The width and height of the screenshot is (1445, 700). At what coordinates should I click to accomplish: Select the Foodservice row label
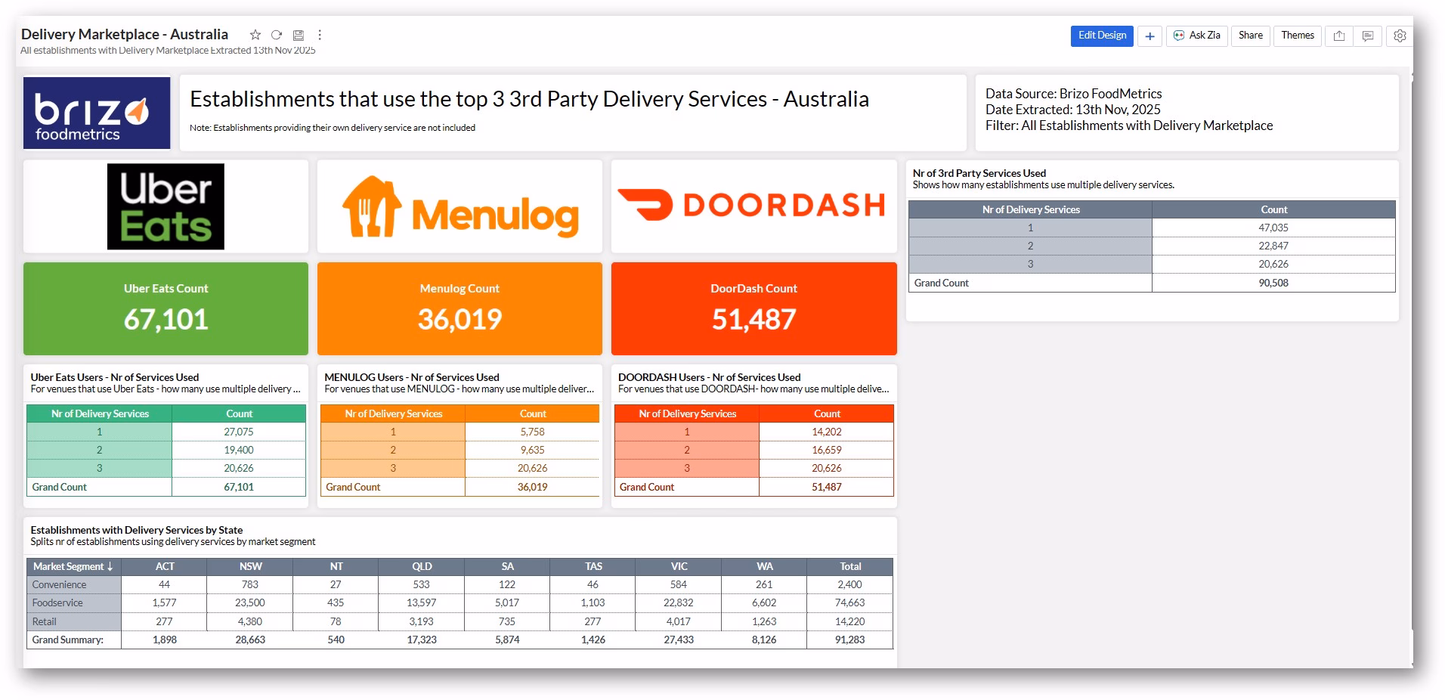pyautogui.click(x=58, y=603)
